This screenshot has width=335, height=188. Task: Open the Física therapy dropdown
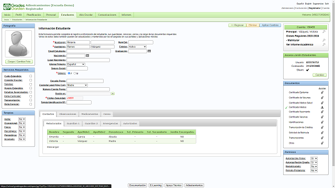[22, 127]
